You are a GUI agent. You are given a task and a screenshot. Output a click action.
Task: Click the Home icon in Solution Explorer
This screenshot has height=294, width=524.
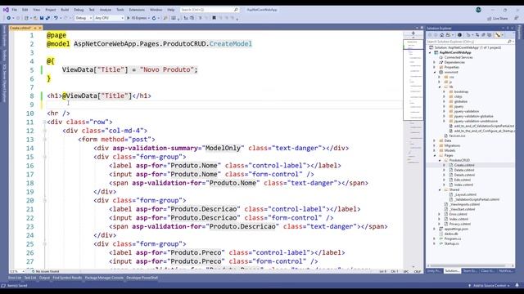[x=441, y=34]
